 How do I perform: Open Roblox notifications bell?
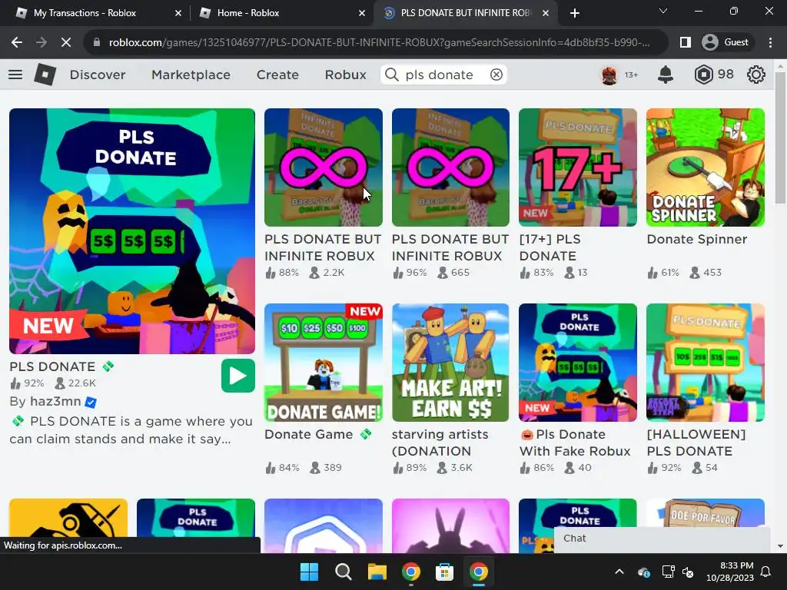pyautogui.click(x=666, y=75)
